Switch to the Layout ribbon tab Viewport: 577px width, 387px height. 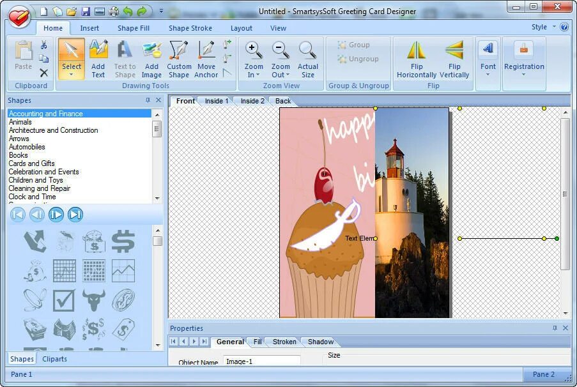tap(242, 28)
